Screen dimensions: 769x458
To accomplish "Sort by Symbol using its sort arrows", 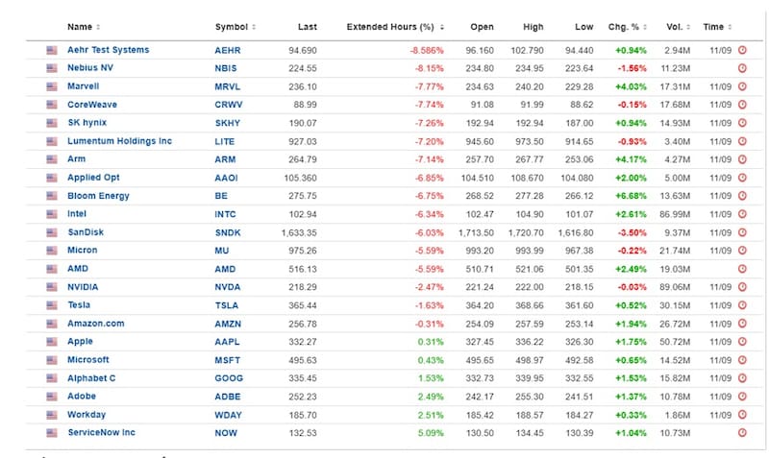I will (x=254, y=27).
